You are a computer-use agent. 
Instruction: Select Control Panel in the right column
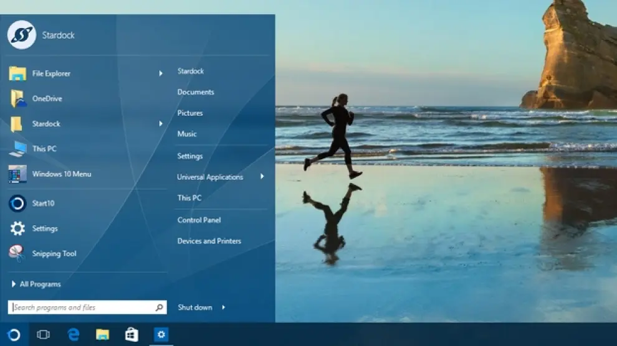(x=199, y=220)
